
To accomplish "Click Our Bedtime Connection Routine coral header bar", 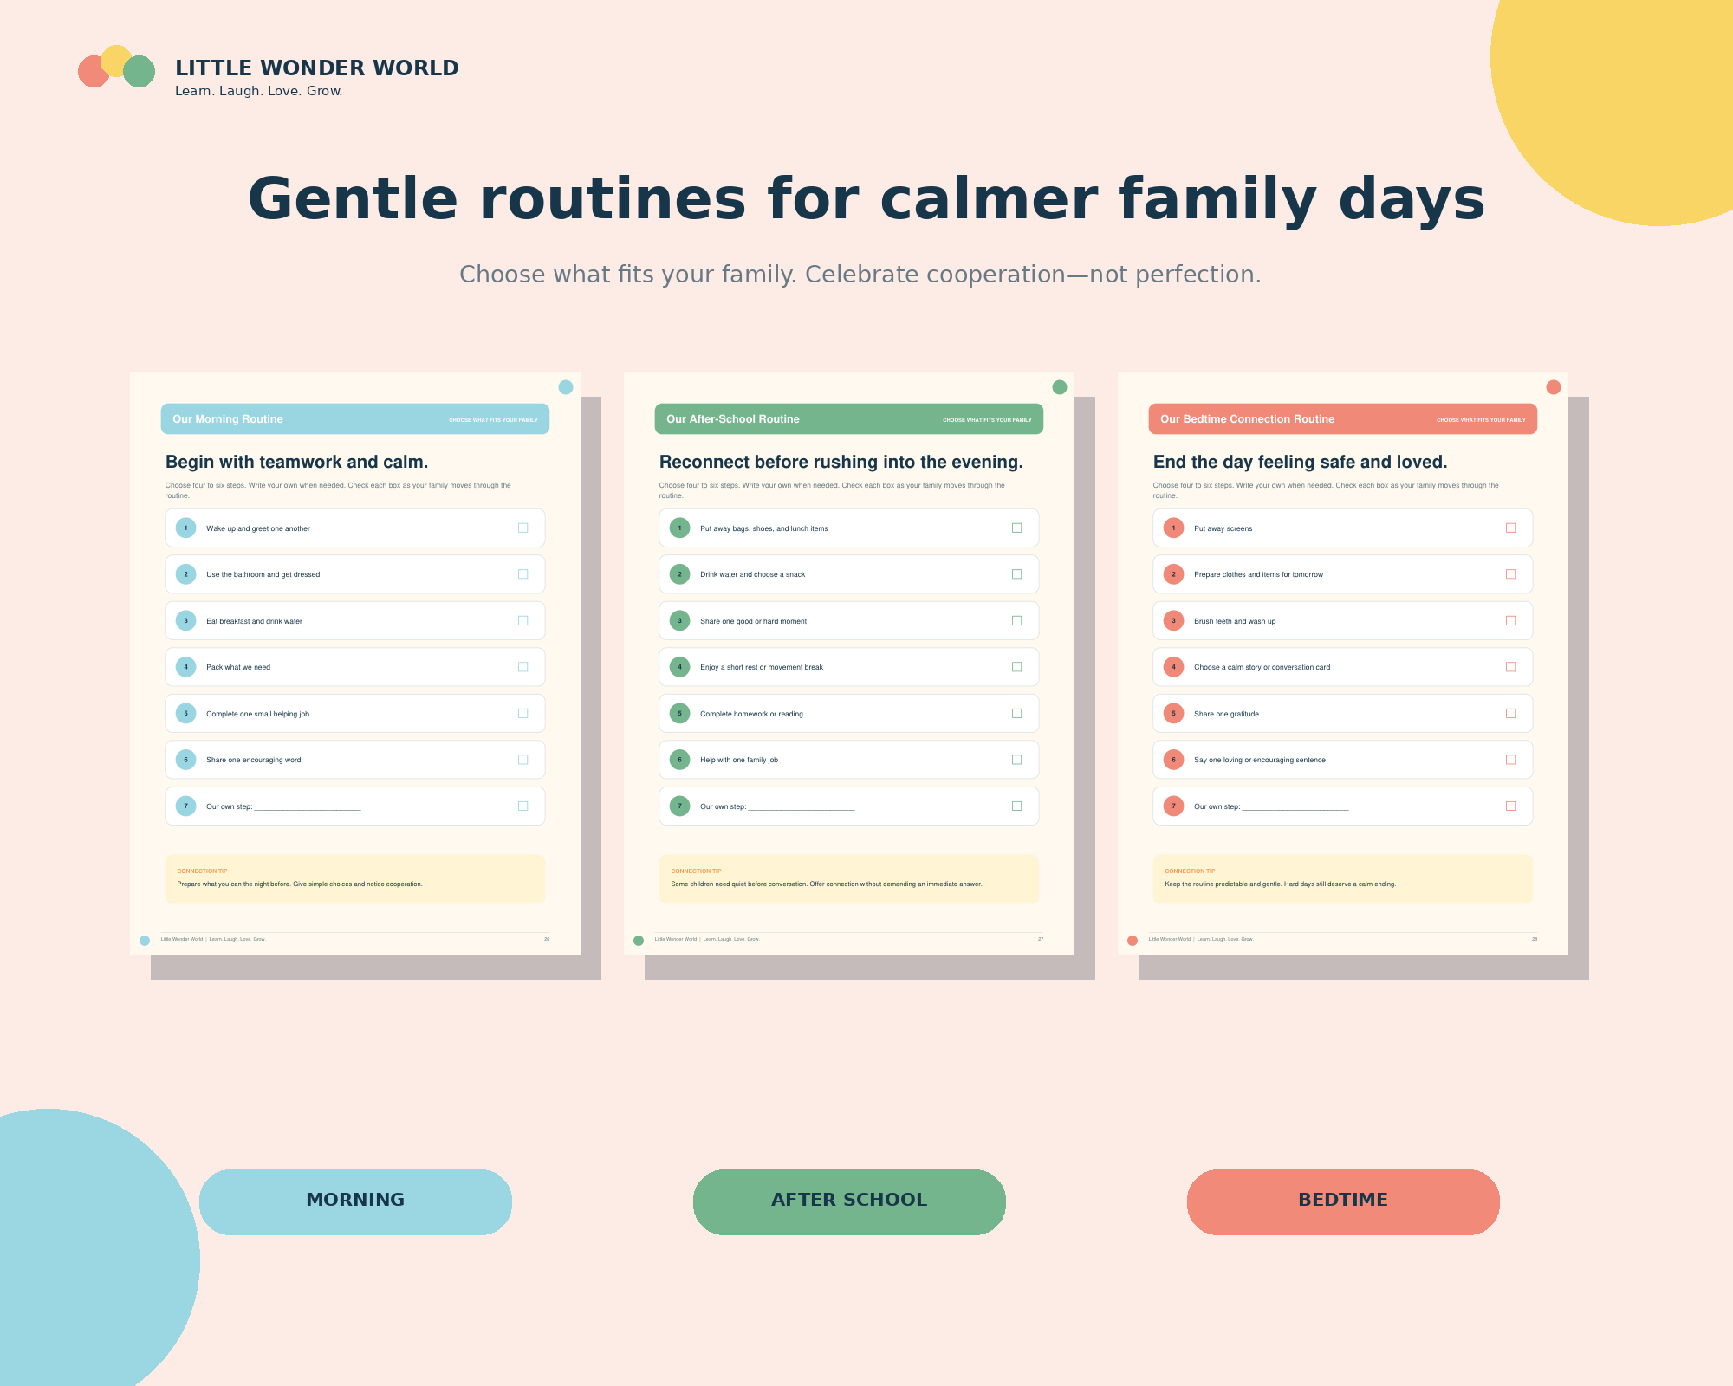I will pos(1343,419).
